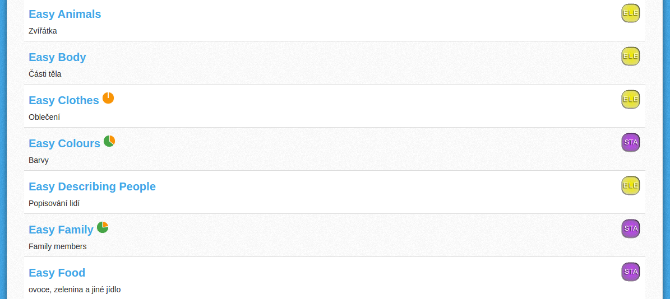Open the Easy Animals lesson

click(65, 14)
